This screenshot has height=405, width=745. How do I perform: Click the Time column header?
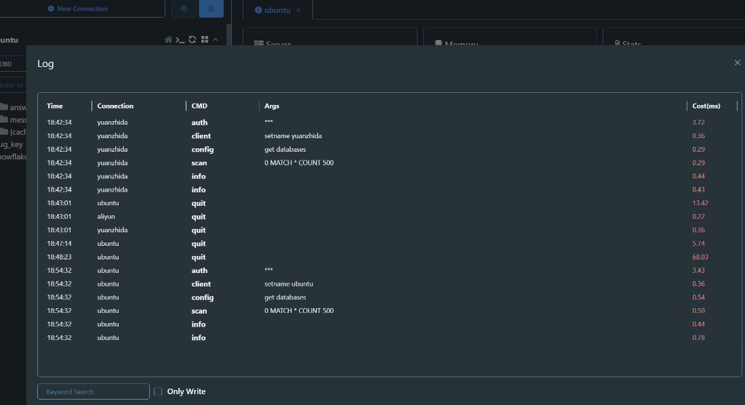point(55,106)
